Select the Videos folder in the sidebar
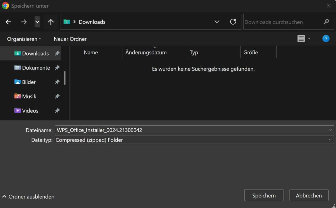This screenshot has height=208, width=336. click(x=30, y=110)
